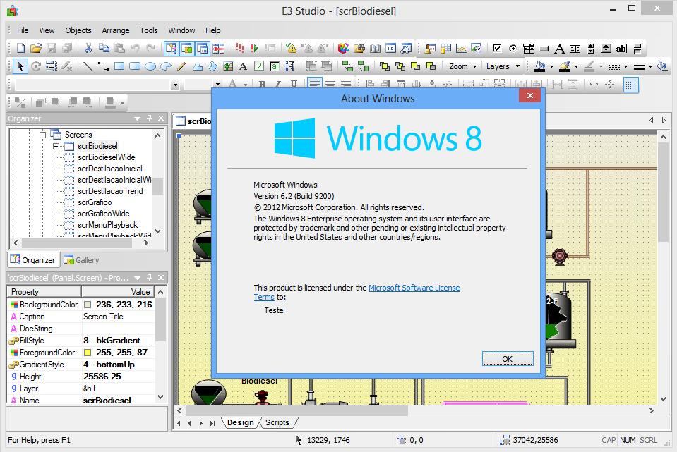Insert a RadioButton control from the toolbar

click(x=513, y=49)
